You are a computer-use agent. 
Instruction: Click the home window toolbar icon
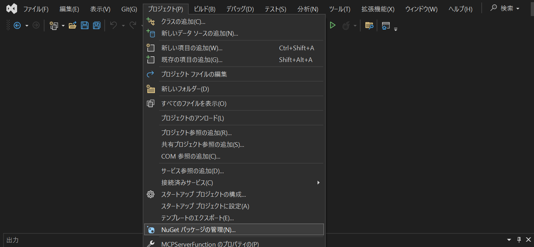point(386,26)
